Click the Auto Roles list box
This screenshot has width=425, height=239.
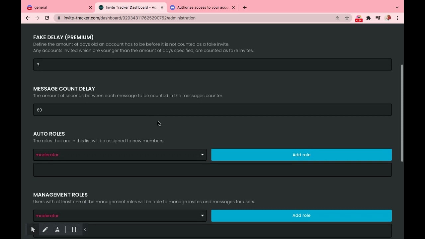[x=212, y=170]
